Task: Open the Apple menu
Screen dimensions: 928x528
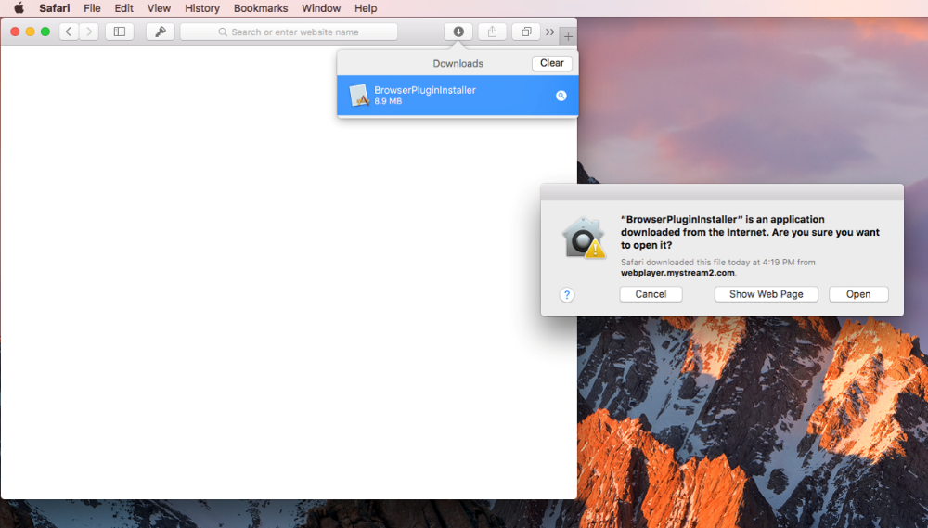Action: [x=19, y=8]
